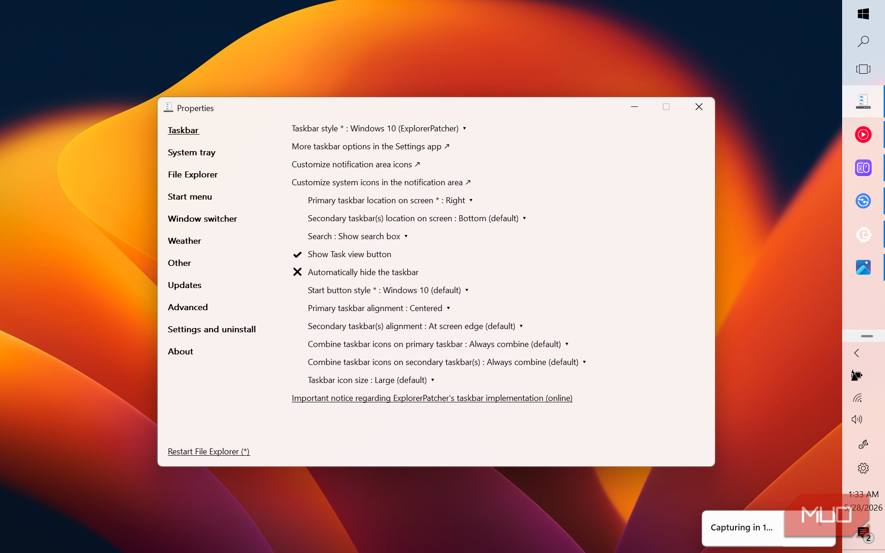Open Combine icons on secondary taskbar(s) dropdown
This screenshot has height=553, width=885.
pos(447,362)
